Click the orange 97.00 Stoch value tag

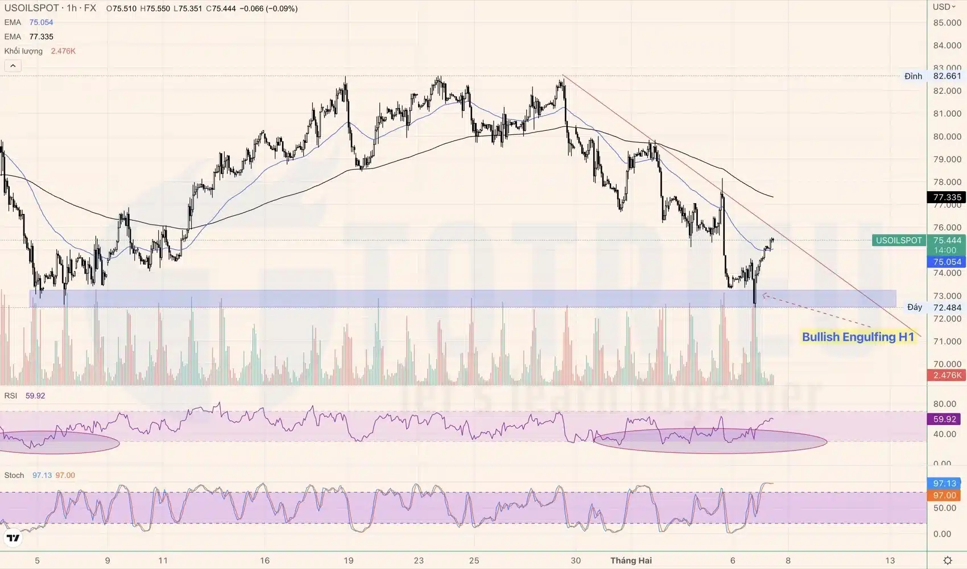(944, 495)
